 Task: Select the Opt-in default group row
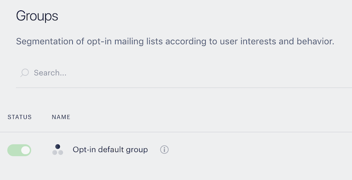click(x=176, y=150)
